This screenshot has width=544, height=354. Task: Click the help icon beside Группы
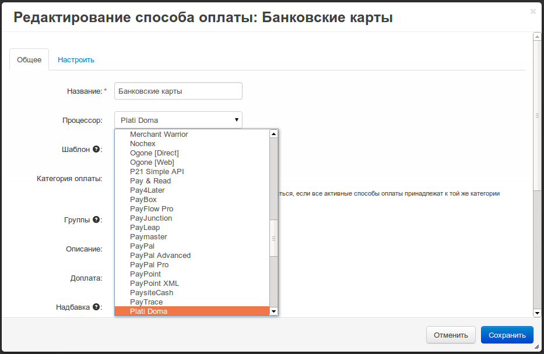pos(96,220)
